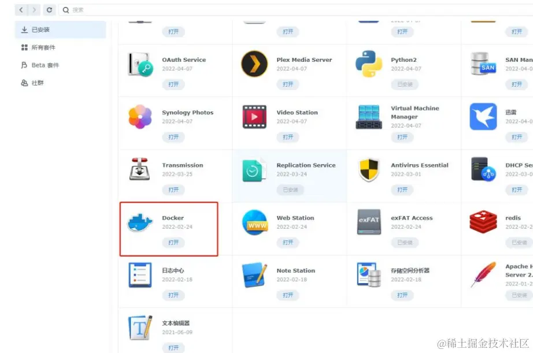Select the Virtual Machine Manager icon
This screenshot has height=353, width=533.
coord(369,117)
